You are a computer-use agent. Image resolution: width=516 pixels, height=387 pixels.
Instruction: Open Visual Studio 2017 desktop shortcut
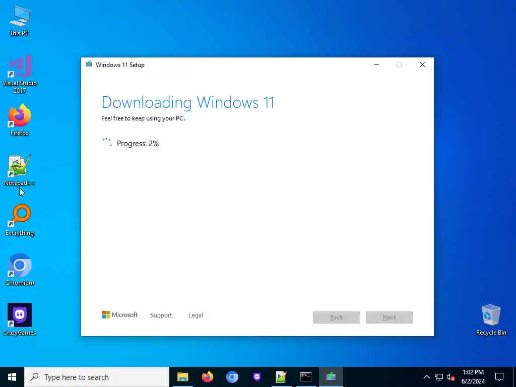coord(20,74)
